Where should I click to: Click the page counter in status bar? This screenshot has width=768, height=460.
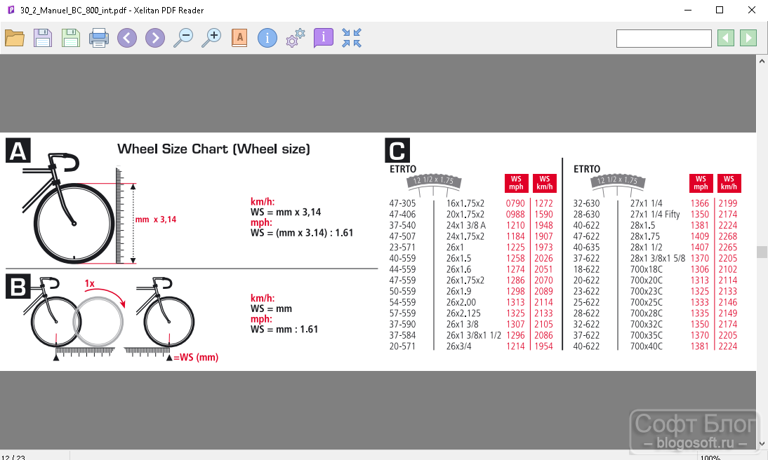[x=13, y=457]
